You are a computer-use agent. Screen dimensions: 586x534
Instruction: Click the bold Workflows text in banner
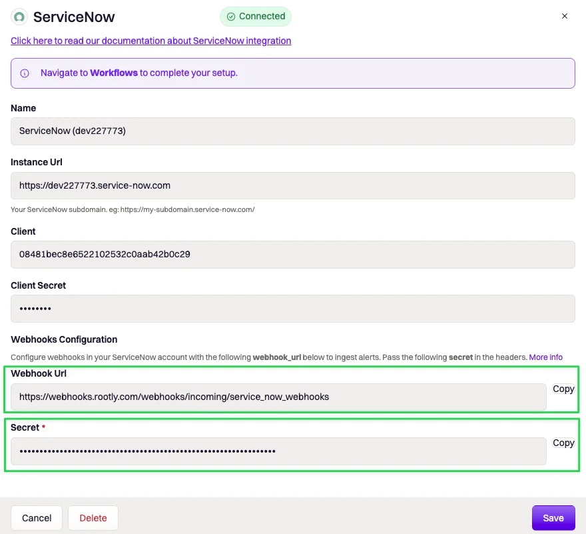114,73
